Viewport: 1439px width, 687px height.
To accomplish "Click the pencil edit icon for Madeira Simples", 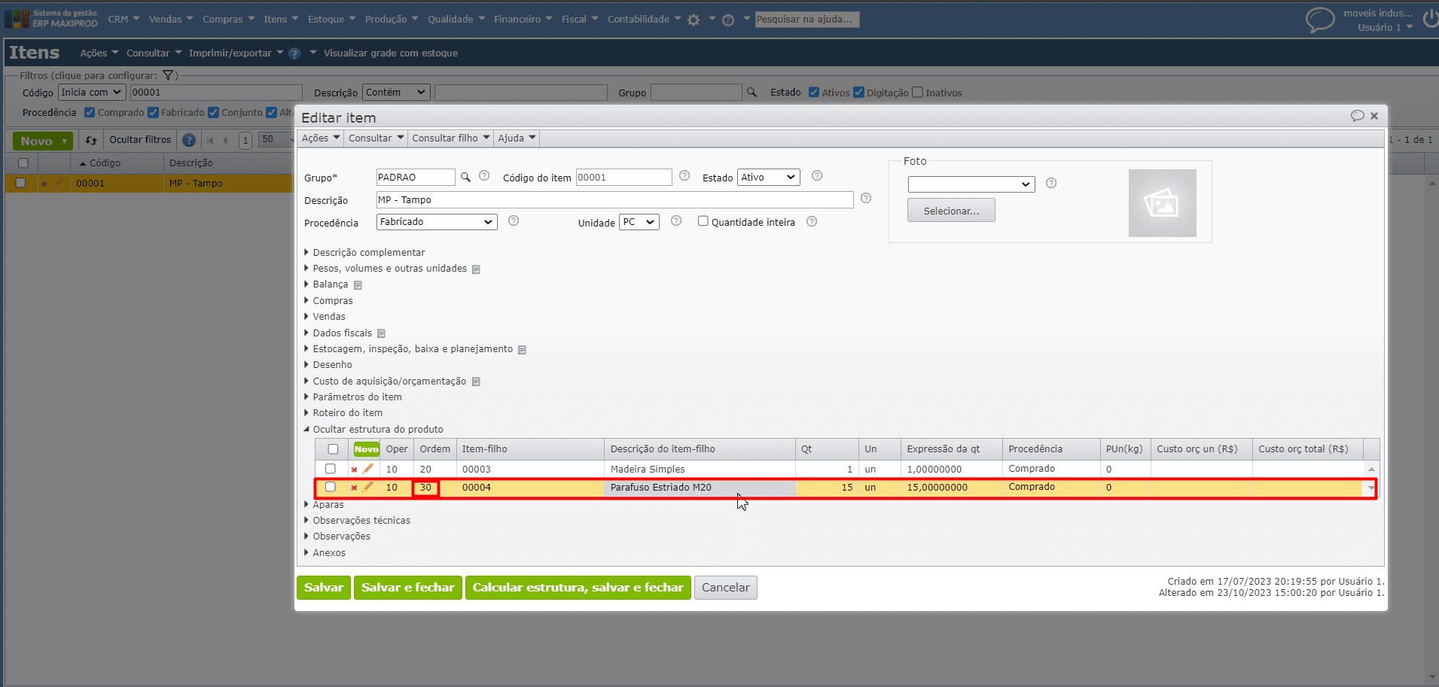I will [368, 469].
